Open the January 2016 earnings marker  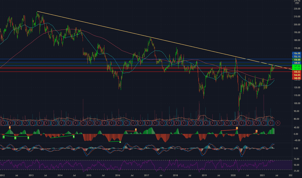tap(119, 123)
